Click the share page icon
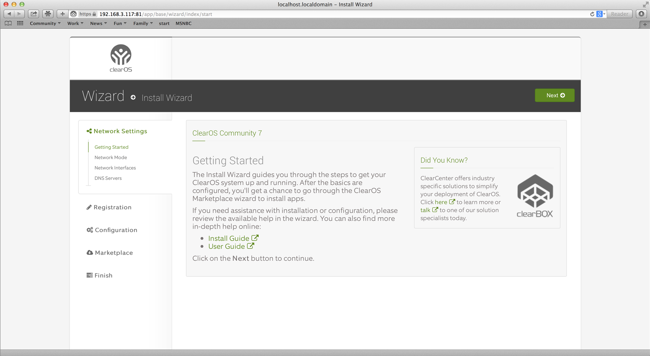The width and height of the screenshot is (650, 356). [33, 14]
